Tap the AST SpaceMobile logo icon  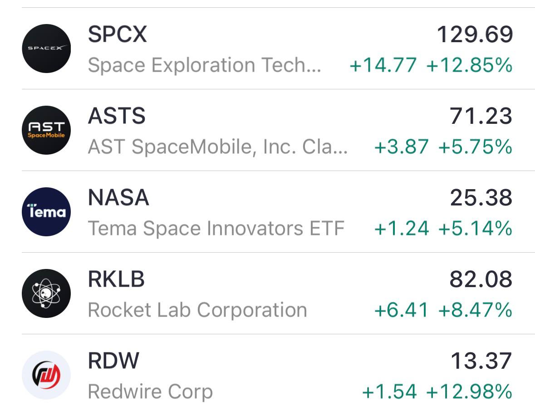(46, 130)
